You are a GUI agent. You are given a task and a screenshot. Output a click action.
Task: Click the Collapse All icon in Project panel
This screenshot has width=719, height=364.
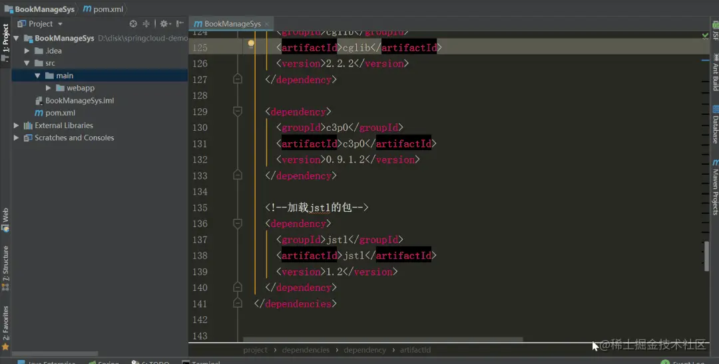tap(146, 24)
